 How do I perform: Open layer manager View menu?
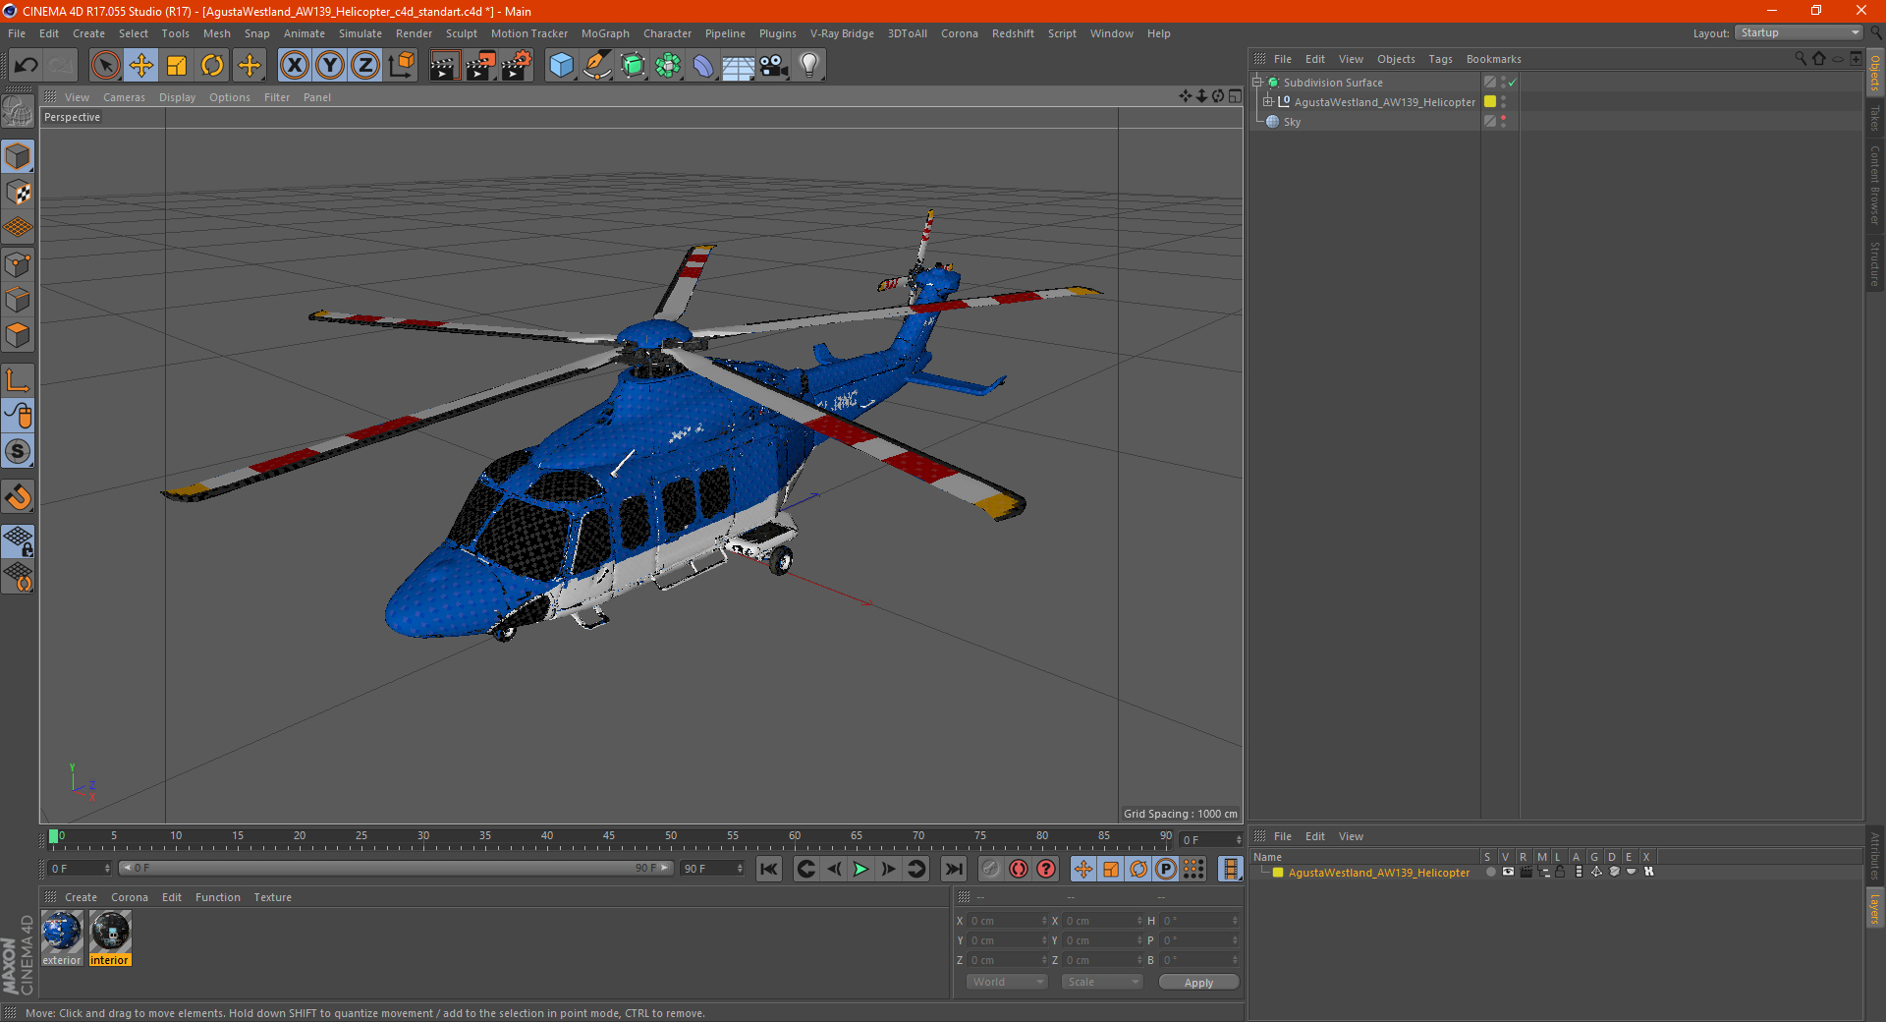1351,836
